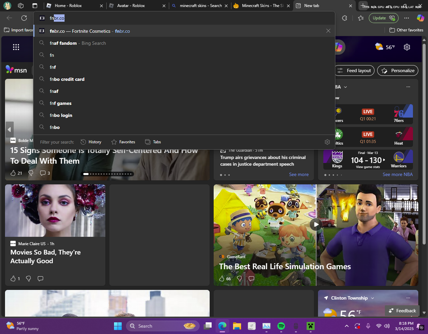Like the Movies So Bad article

coord(13,279)
